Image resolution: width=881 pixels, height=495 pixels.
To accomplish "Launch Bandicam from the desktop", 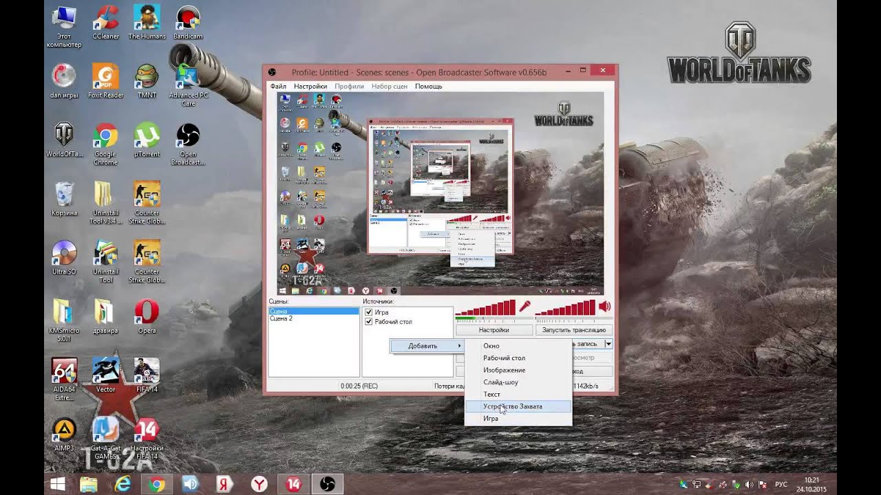I will point(188,23).
